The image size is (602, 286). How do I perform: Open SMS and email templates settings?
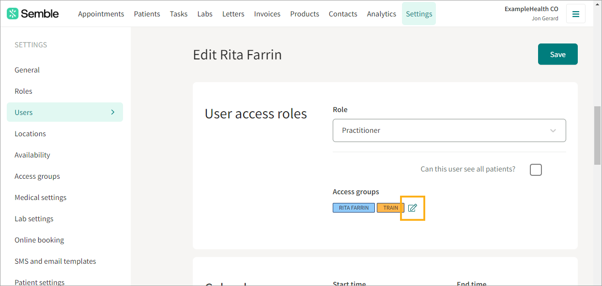55,261
